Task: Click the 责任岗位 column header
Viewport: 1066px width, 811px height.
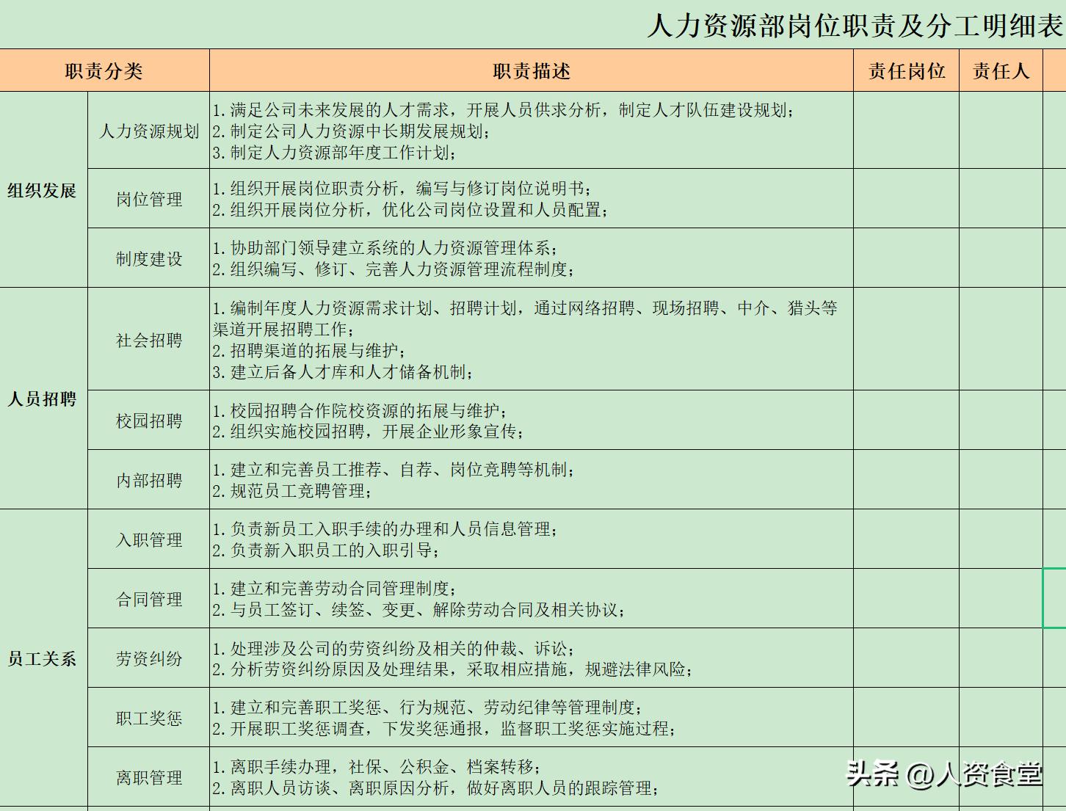Action: click(x=906, y=71)
